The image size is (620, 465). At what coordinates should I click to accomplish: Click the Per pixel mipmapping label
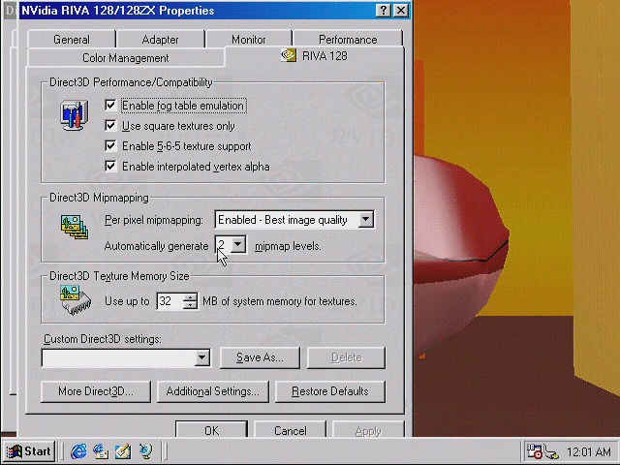coord(154,220)
